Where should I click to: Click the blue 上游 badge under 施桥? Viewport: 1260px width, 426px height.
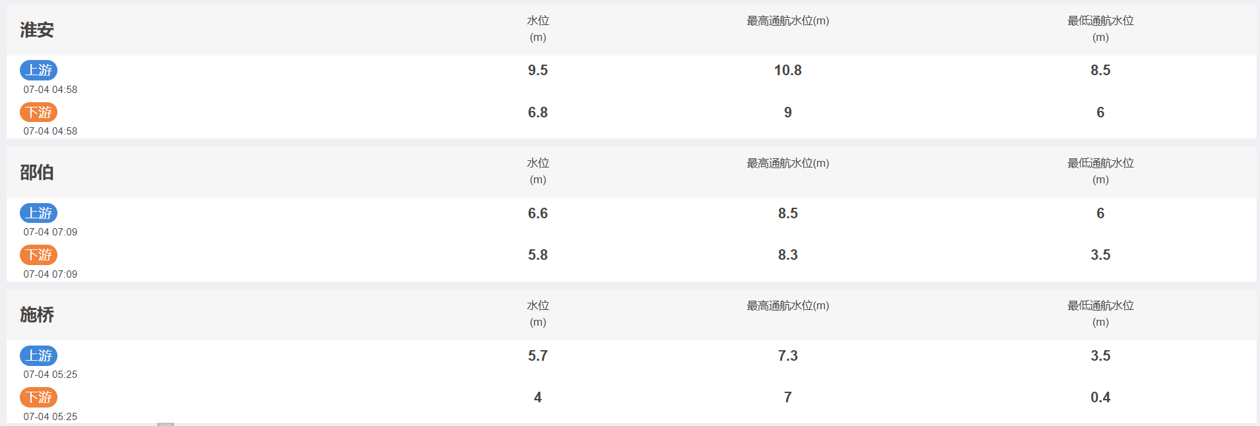pyautogui.click(x=38, y=355)
